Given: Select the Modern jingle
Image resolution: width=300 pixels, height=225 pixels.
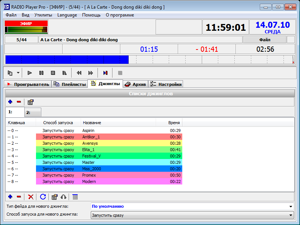Looking at the screenshot, I should (x=94, y=181).
